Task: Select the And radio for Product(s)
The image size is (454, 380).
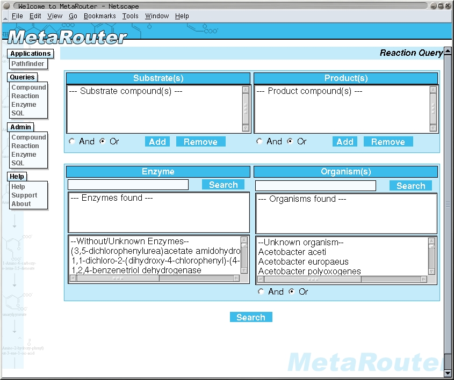Action: point(260,141)
